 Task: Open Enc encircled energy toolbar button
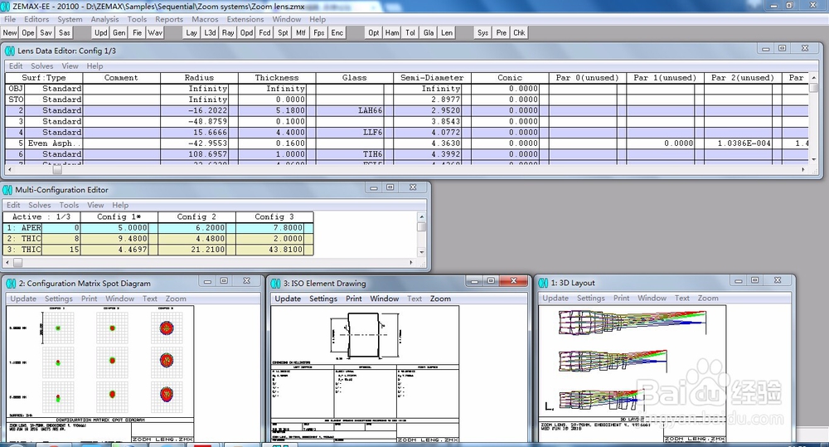tap(337, 33)
